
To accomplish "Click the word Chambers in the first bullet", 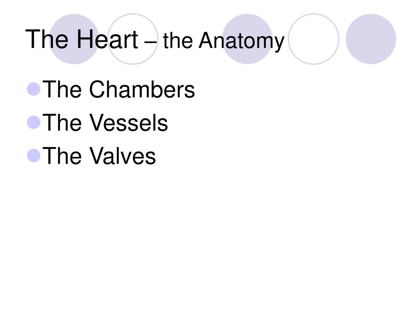I will [142, 89].
